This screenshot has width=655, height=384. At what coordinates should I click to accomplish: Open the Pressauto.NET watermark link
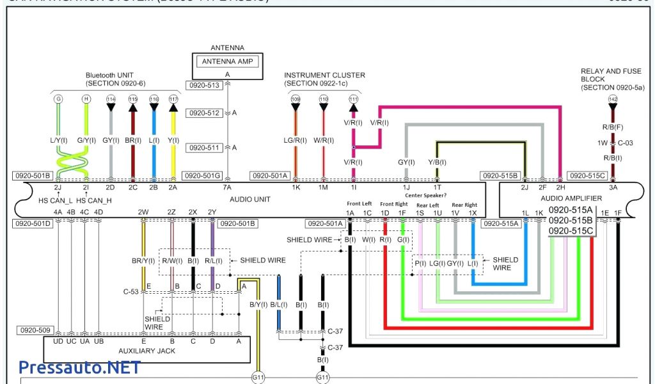(79, 367)
